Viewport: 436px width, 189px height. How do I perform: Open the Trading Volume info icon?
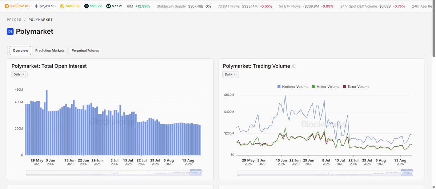(294, 66)
